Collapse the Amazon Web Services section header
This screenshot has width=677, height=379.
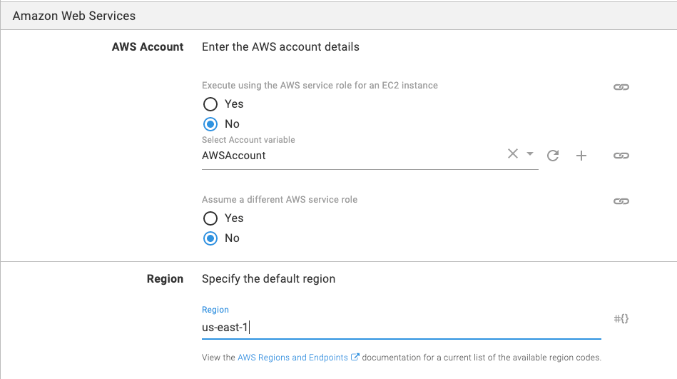74,15
